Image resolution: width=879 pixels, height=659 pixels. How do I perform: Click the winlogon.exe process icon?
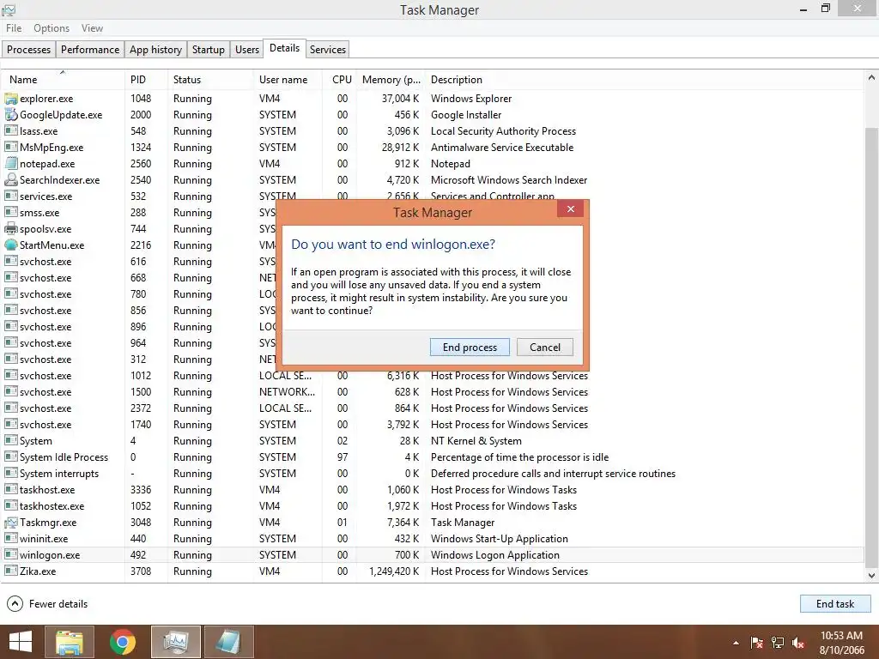pos(10,555)
